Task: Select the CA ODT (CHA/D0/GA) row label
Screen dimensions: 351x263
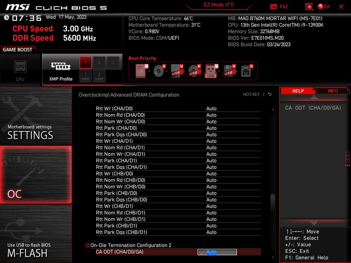Action: [120, 252]
